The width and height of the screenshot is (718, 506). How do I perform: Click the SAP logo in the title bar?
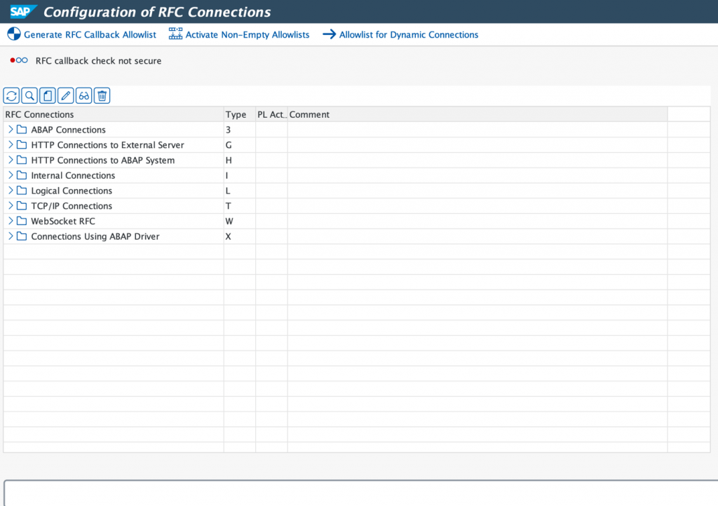coord(23,11)
